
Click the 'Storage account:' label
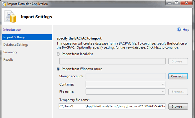(x=71, y=76)
